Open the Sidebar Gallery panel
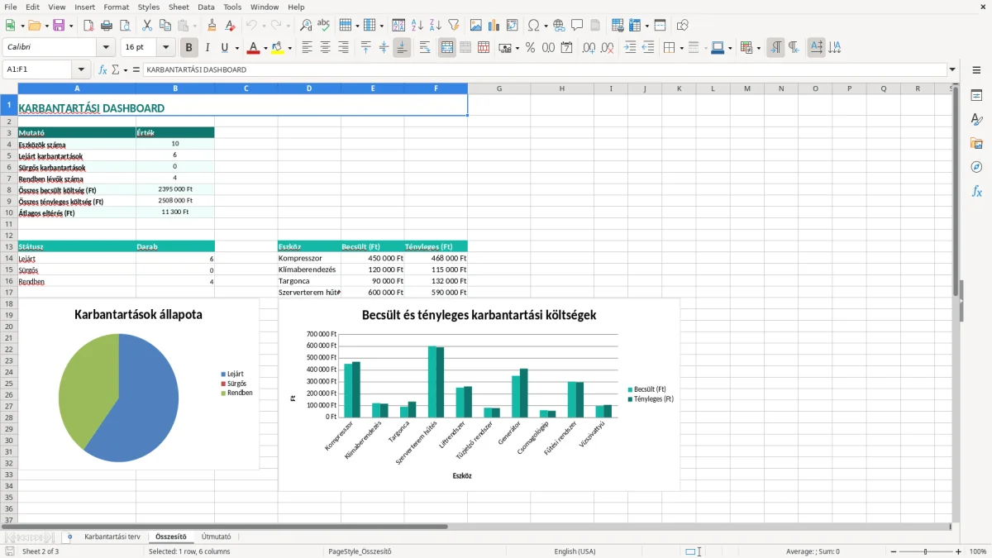992x558 pixels. 976,143
